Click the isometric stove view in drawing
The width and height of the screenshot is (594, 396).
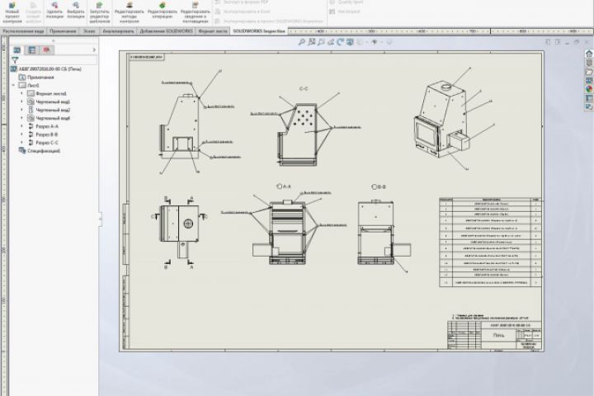[443, 120]
